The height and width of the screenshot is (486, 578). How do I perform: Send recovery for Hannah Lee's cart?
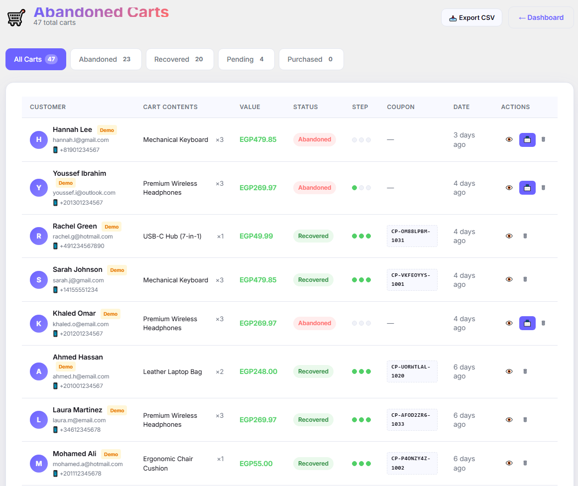[x=527, y=140]
